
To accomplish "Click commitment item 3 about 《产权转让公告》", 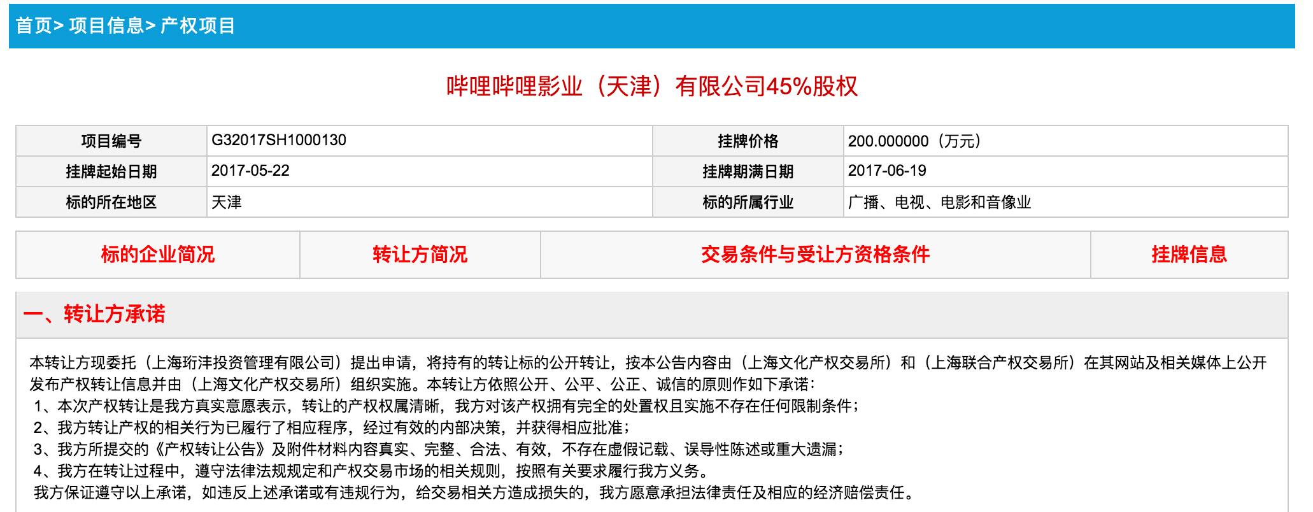I will click(440, 449).
